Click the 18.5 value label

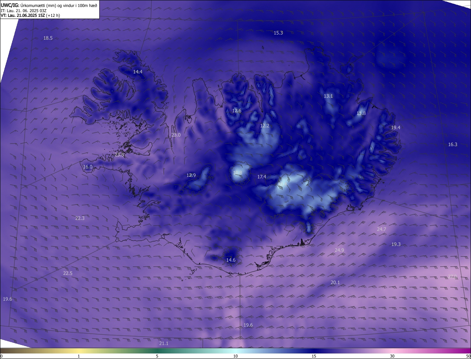(x=48, y=38)
